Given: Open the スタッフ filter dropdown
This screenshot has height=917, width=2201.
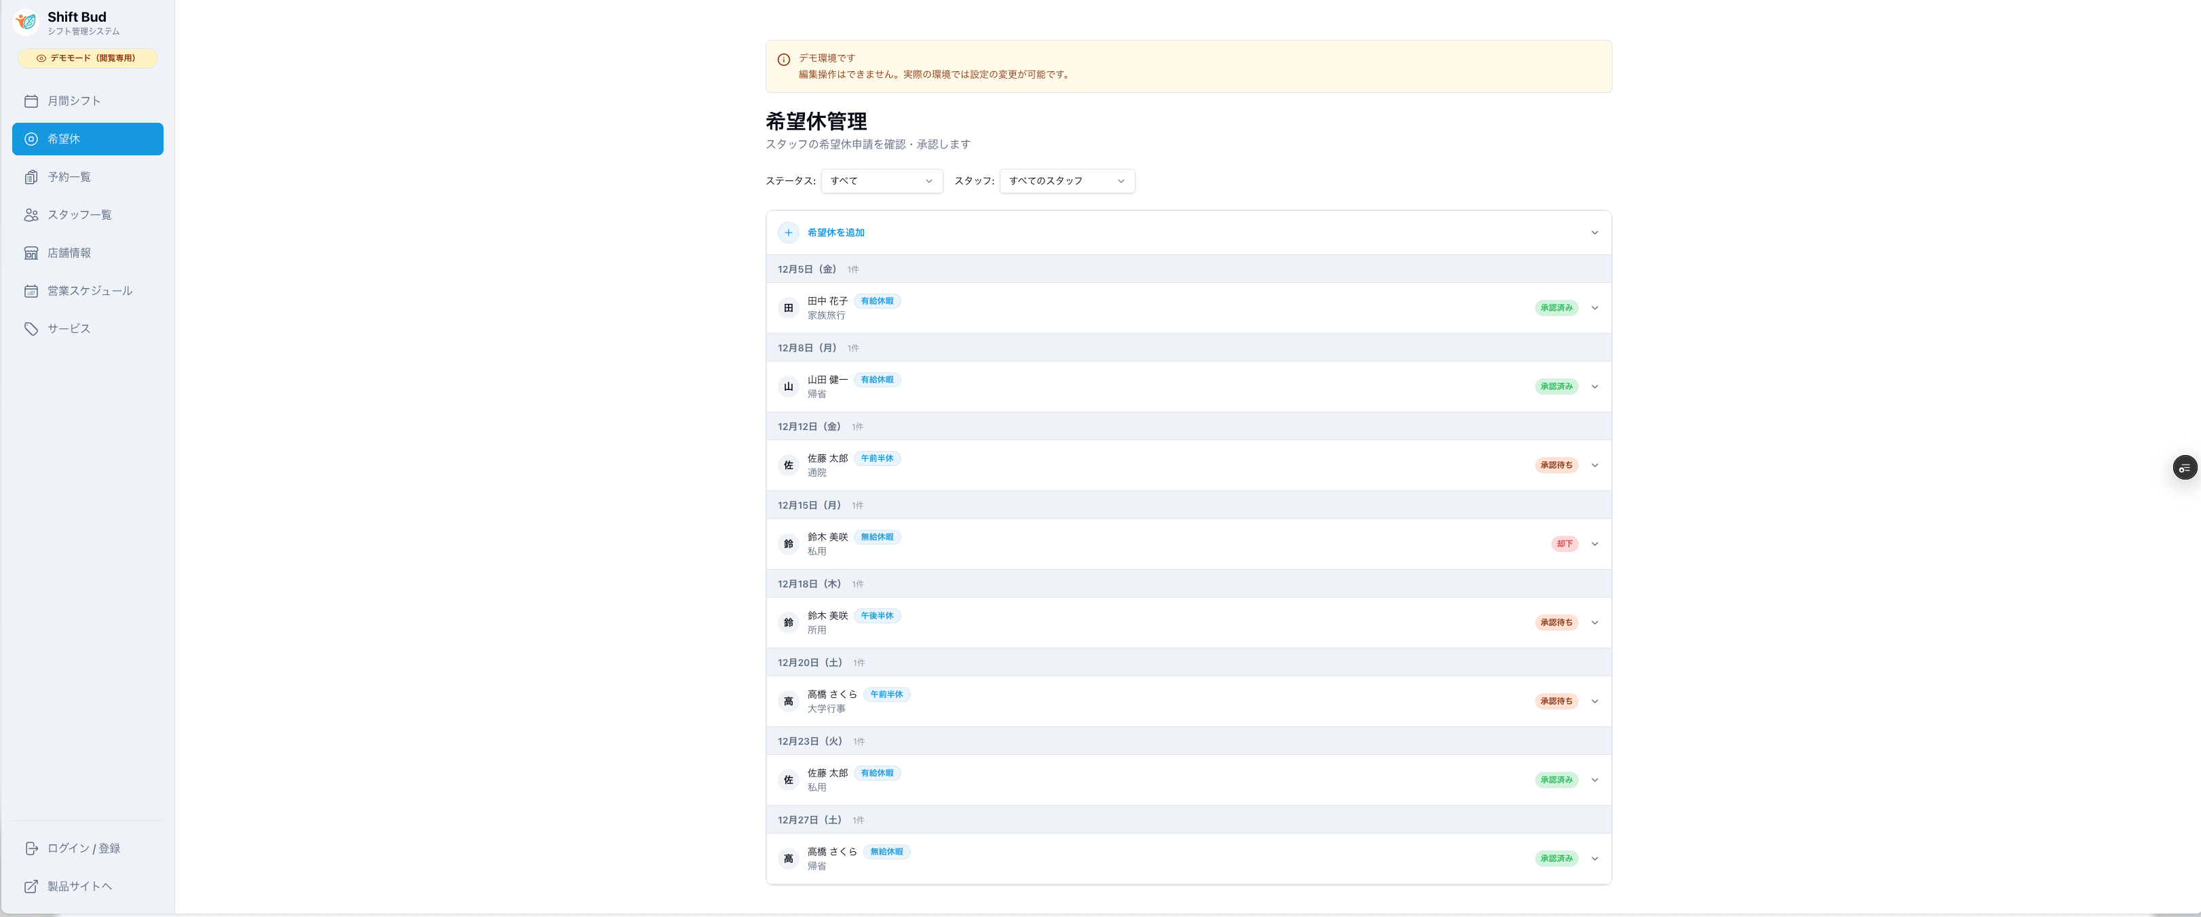Looking at the screenshot, I should pos(1066,180).
